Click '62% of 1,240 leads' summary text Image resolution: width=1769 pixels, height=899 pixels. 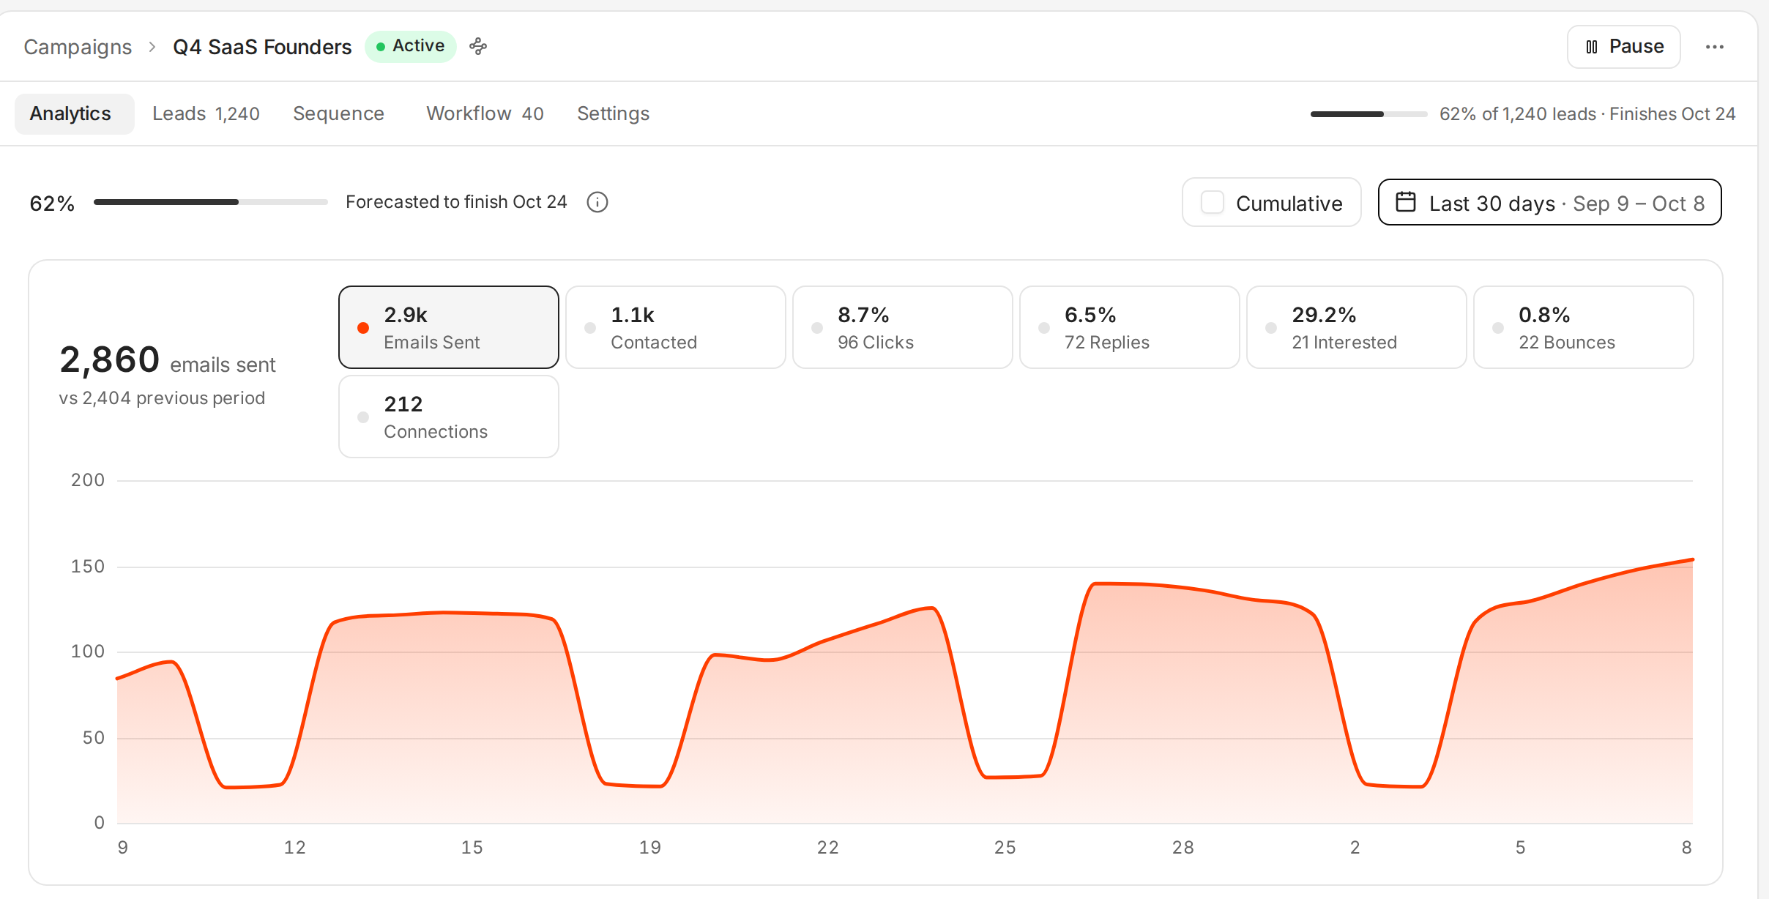(x=1517, y=114)
